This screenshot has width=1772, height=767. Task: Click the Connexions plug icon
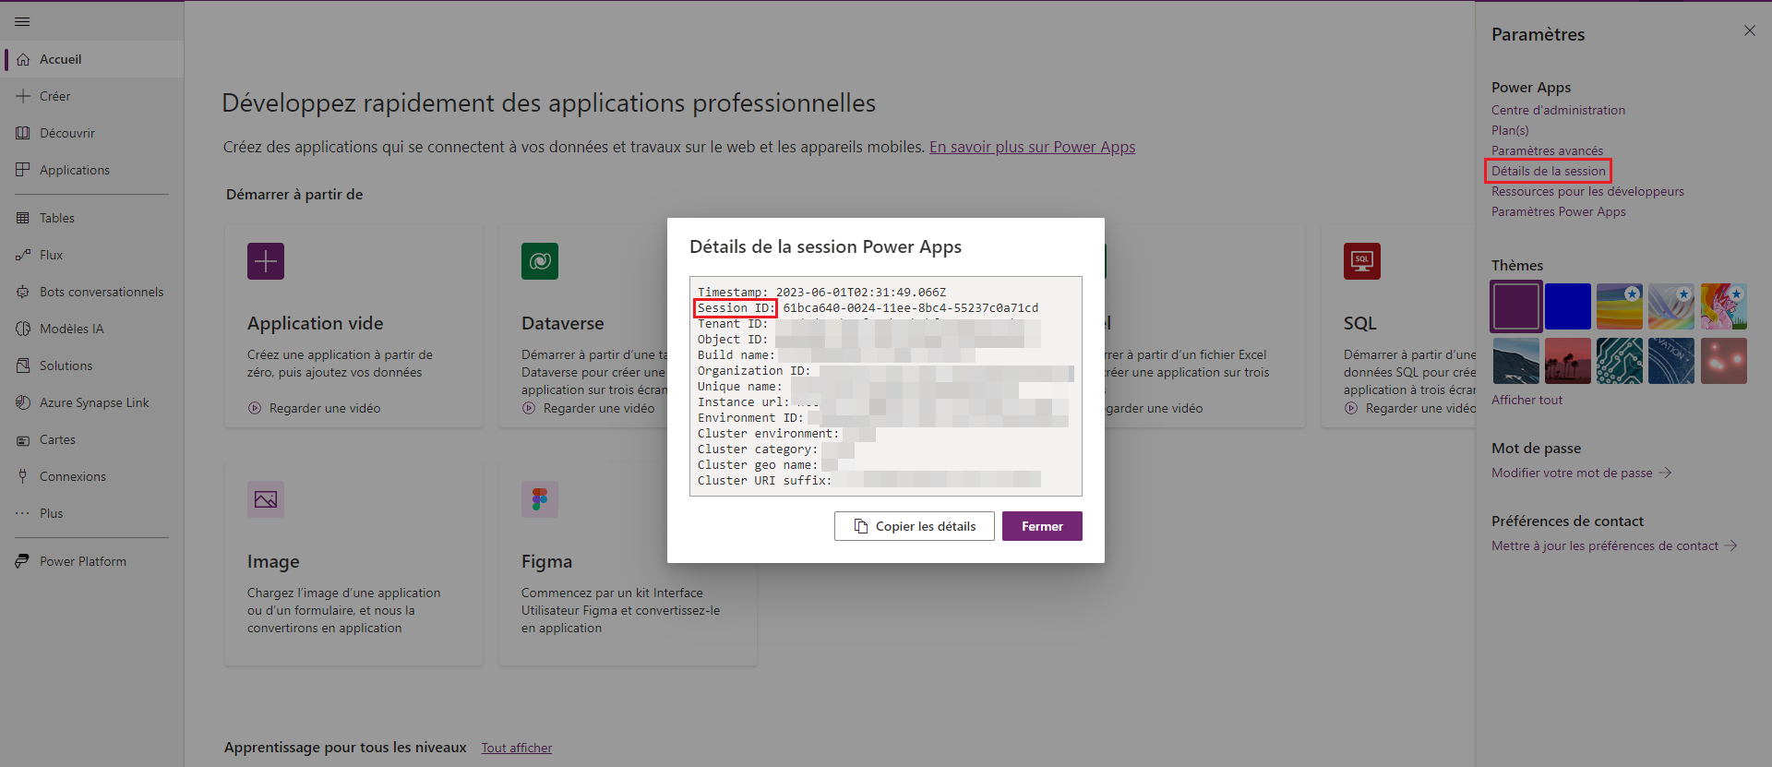23,476
